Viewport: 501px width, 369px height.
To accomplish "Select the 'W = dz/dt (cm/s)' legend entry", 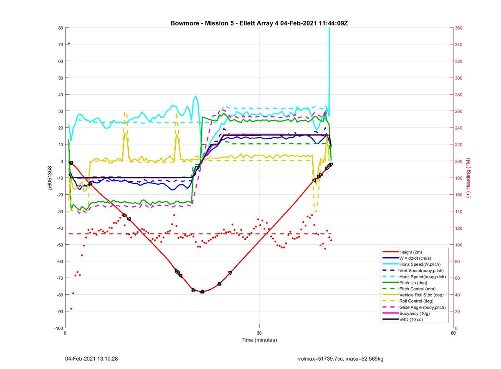I will pyautogui.click(x=416, y=258).
